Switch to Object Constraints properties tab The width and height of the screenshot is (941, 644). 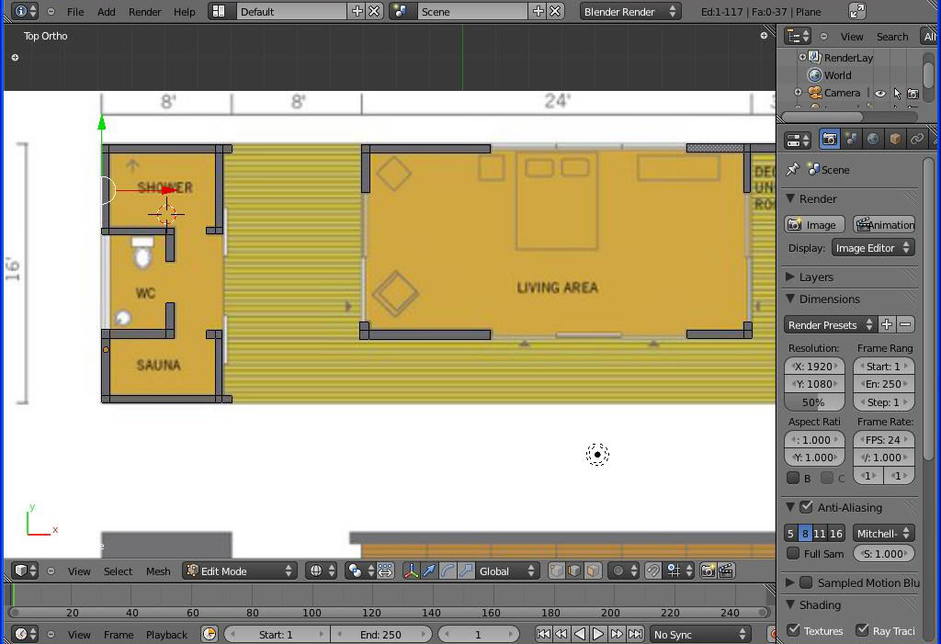coord(916,140)
